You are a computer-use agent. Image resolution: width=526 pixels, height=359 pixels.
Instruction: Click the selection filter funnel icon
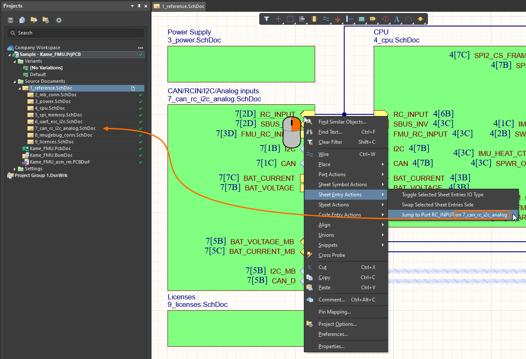(x=267, y=19)
